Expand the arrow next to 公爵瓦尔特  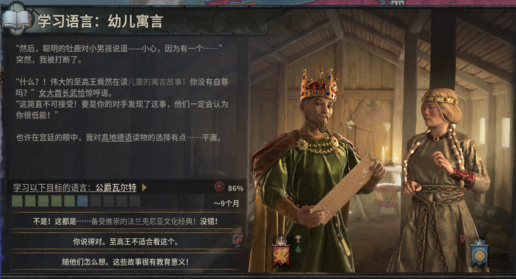tap(144, 188)
